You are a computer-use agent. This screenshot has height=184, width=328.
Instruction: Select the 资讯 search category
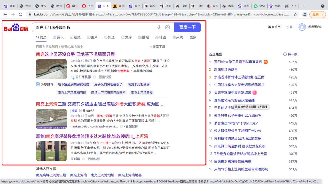click(x=58, y=37)
